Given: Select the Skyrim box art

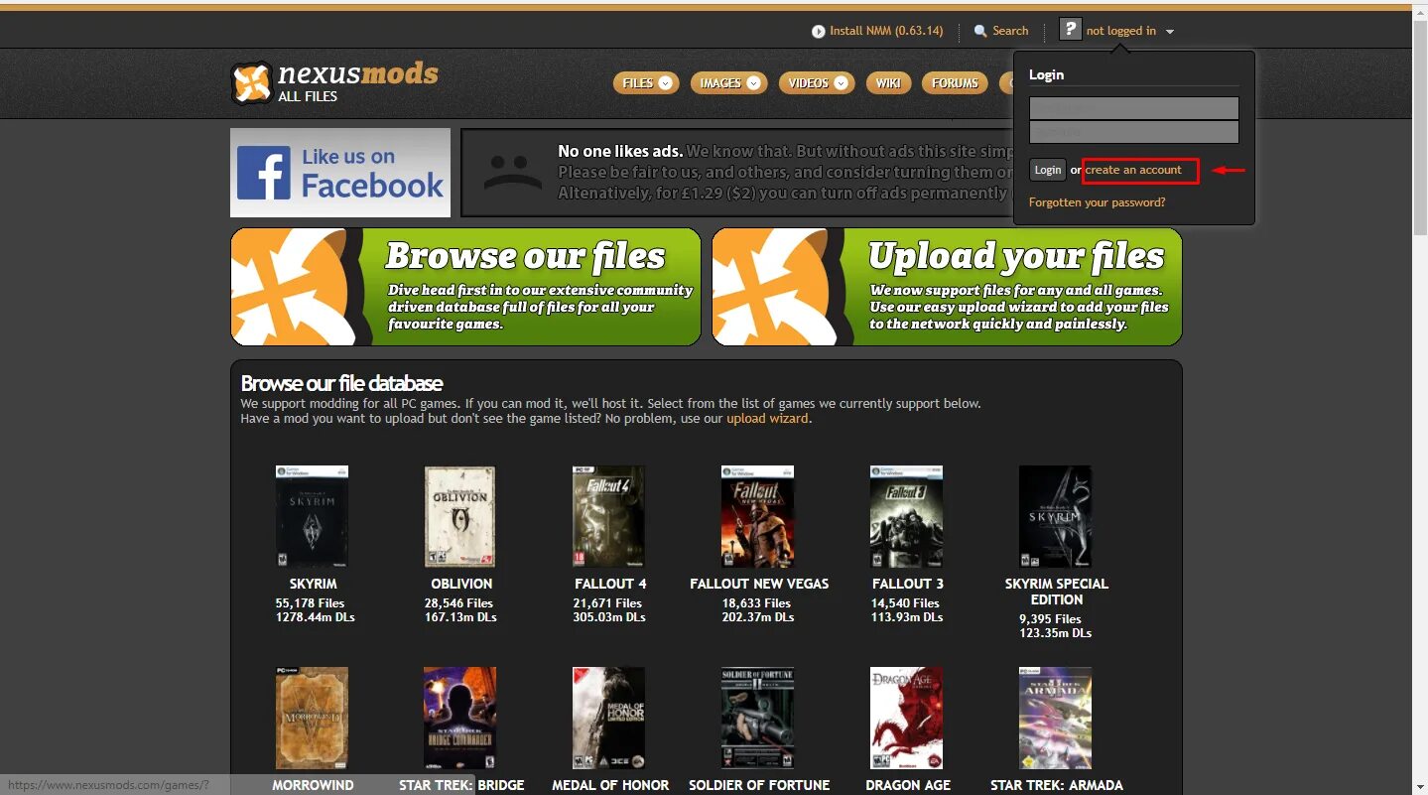Looking at the screenshot, I should (312, 516).
